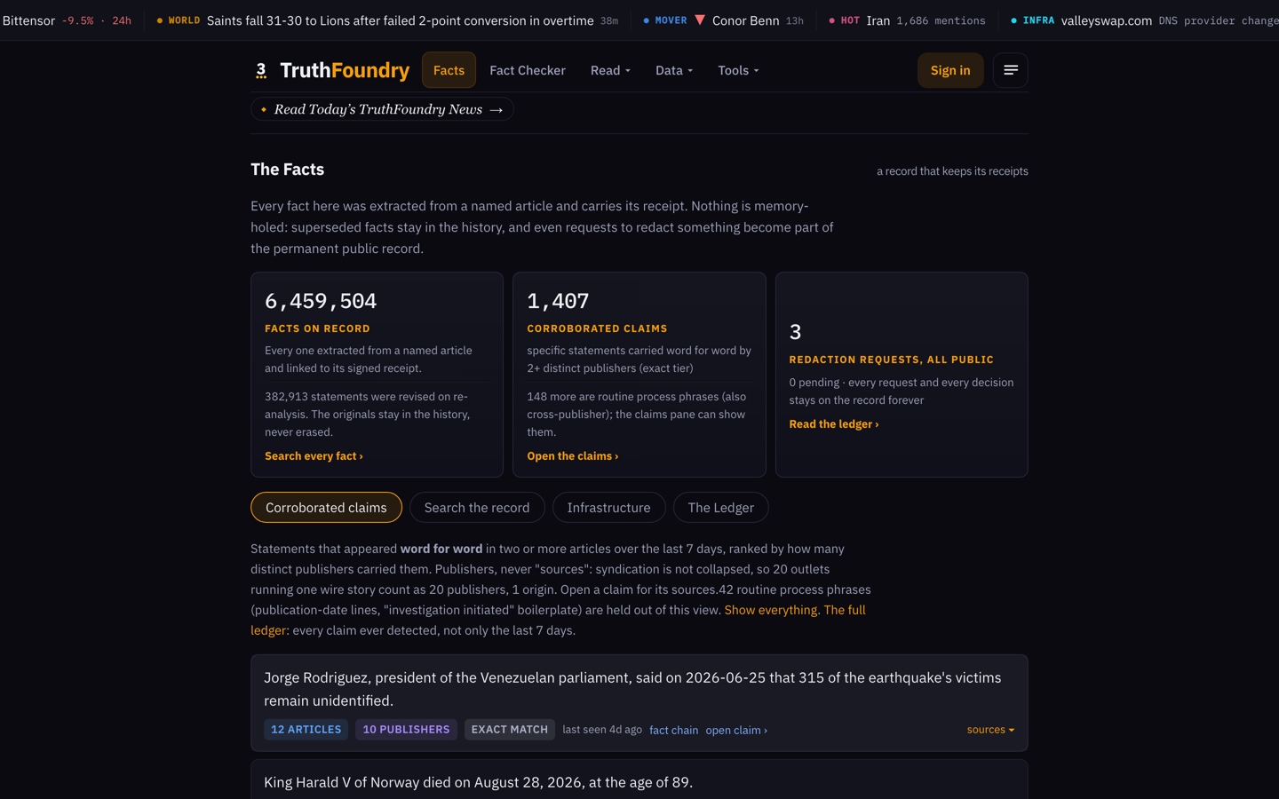The height and width of the screenshot is (799, 1279).
Task: Click the Sign in button
Action: click(950, 70)
